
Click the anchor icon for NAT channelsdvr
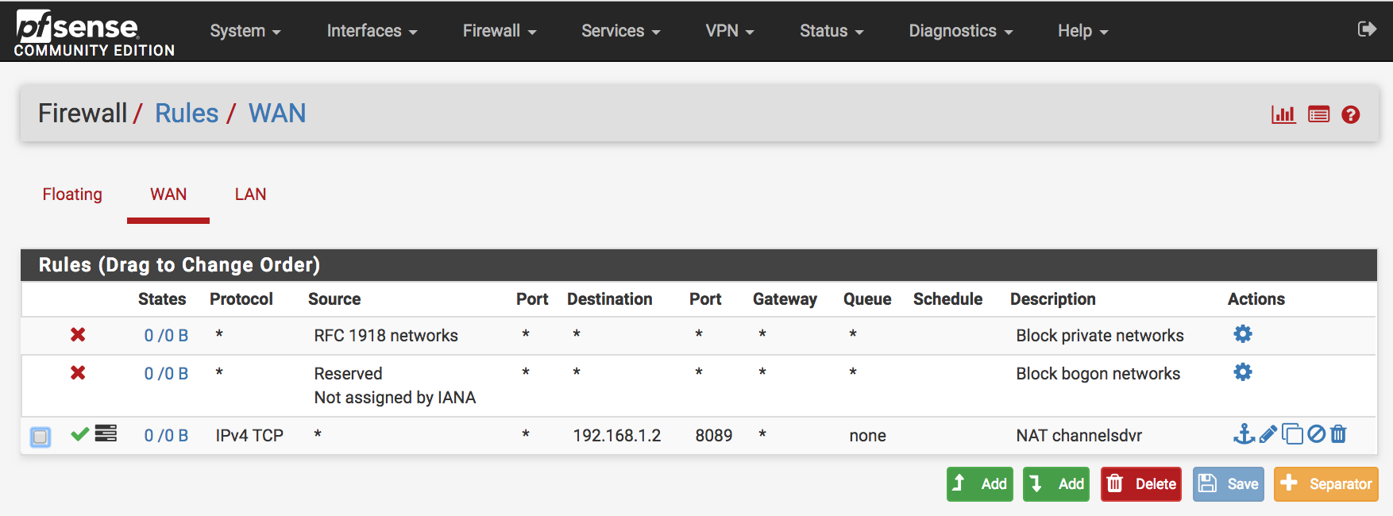pyautogui.click(x=1243, y=434)
